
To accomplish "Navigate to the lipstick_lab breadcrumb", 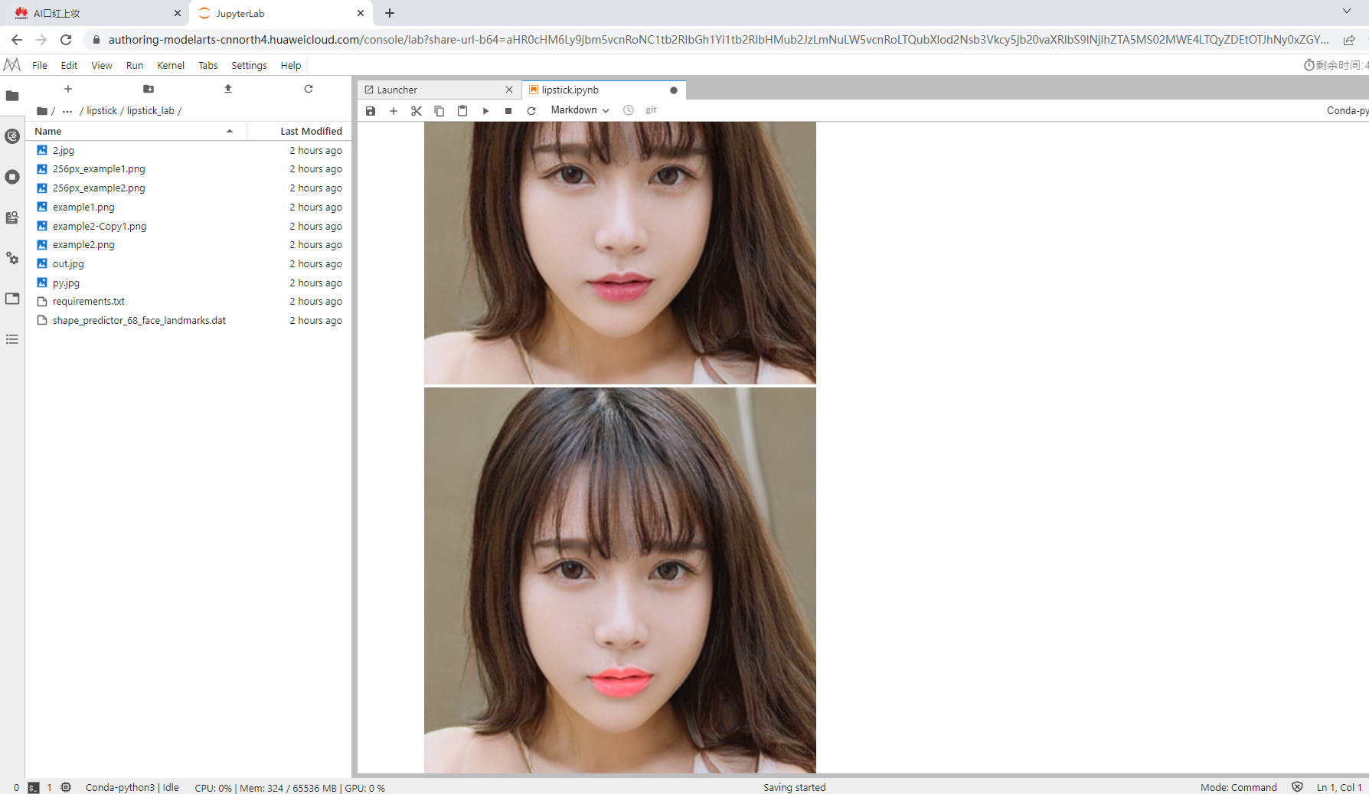I will pyautogui.click(x=151, y=111).
